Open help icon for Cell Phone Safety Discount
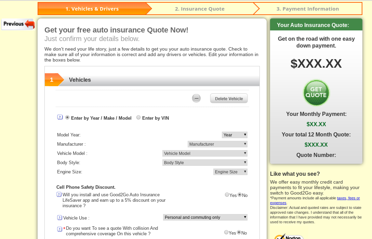 tap(59, 195)
